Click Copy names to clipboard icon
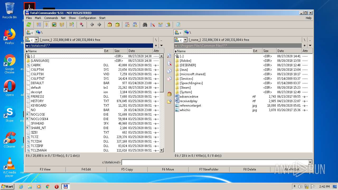The width and height of the screenshot is (338, 190). coord(168,25)
